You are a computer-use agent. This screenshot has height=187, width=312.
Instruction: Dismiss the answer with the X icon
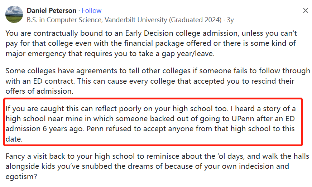pos(306,11)
